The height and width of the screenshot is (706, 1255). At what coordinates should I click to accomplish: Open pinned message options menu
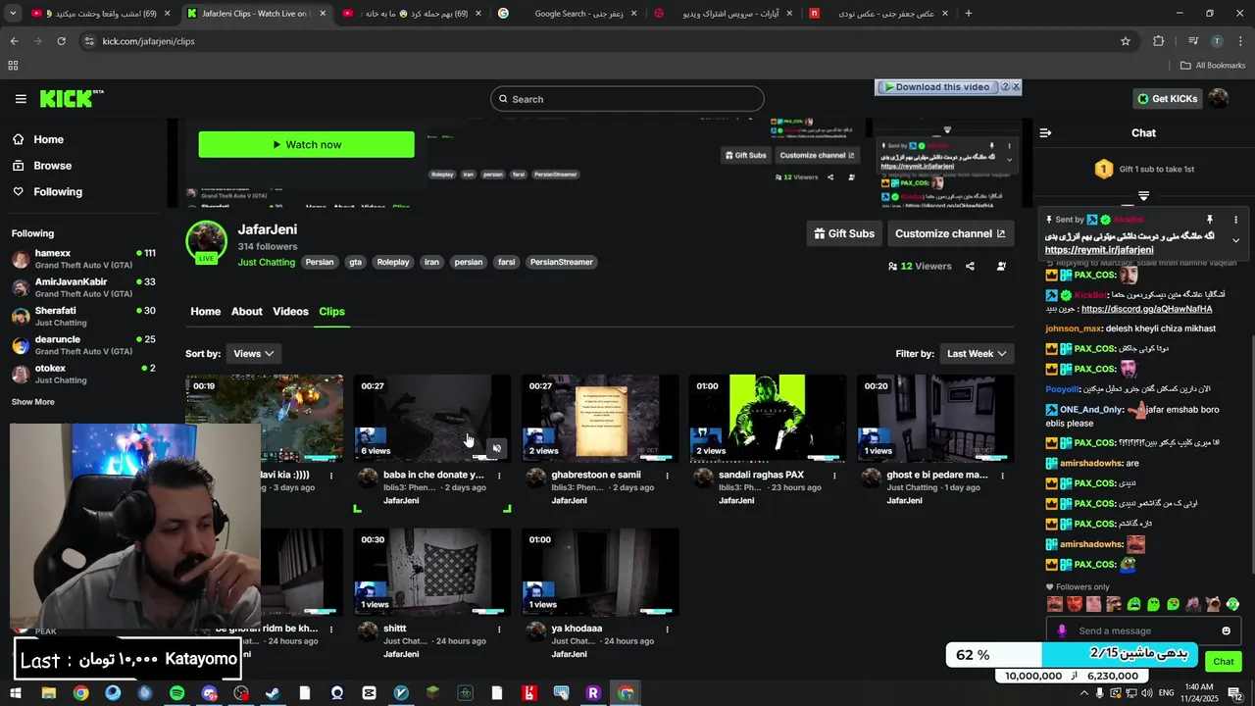point(1235,220)
